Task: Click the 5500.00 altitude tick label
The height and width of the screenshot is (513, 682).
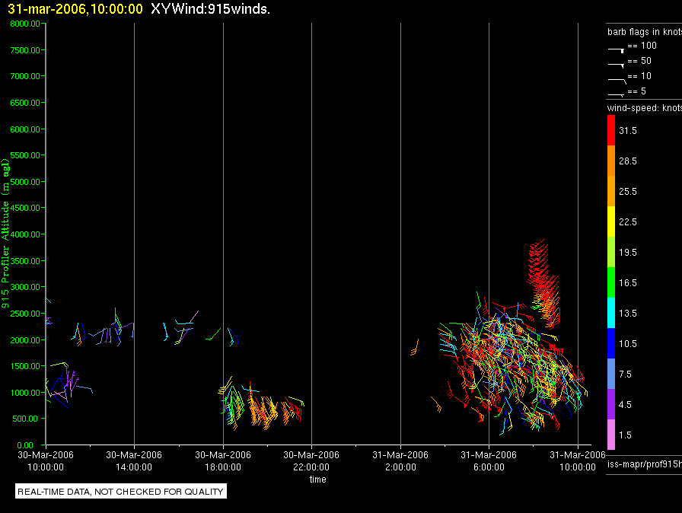Action: tap(25, 155)
